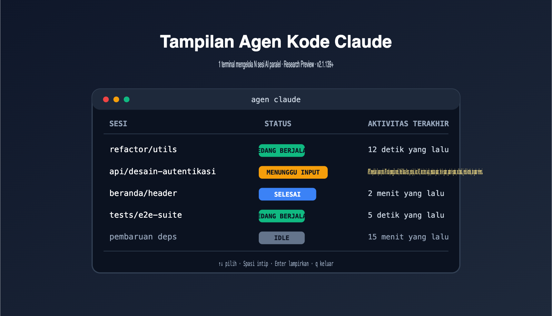Click the SESI column header
Viewport: 552px width, 316px height.
pyautogui.click(x=118, y=124)
